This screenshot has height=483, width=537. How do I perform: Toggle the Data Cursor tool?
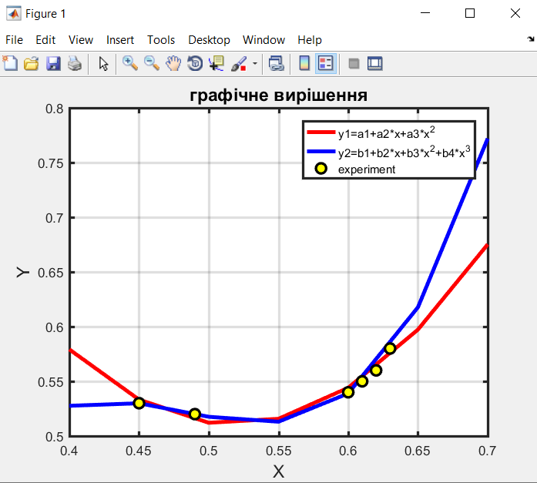216,64
